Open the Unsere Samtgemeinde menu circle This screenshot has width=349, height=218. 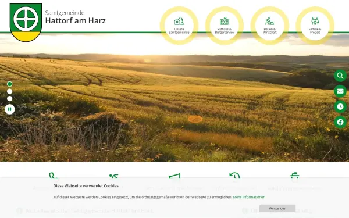[x=179, y=26]
